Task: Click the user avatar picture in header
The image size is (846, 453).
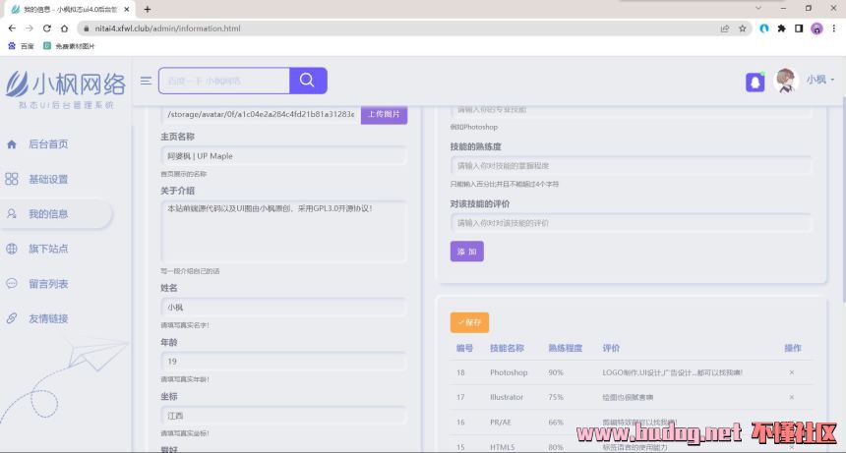Action: click(785, 81)
